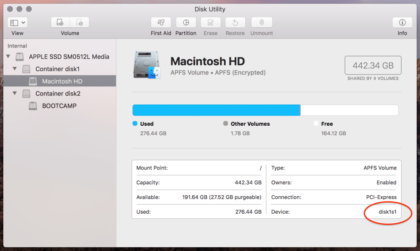Screen dimensions: 420x251
Task: Select the Macintosh HD volume row
Action: click(60, 81)
